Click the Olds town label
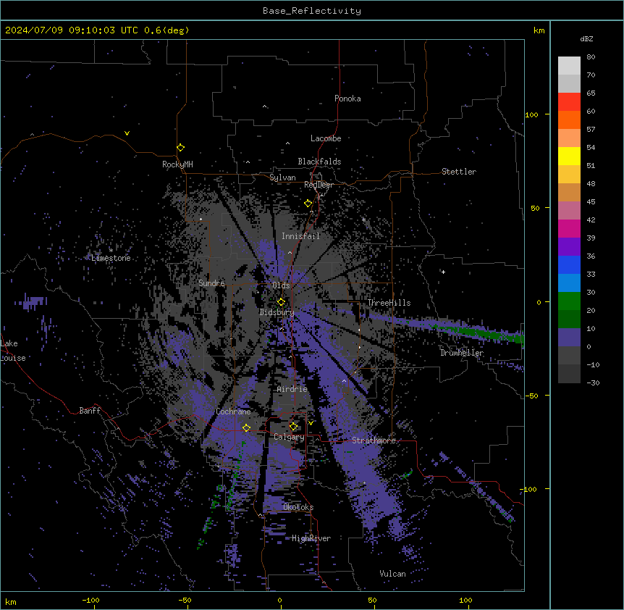The height and width of the screenshot is (610, 624). (281, 285)
